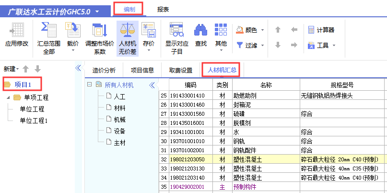Click the move down arrow in ribbon

tap(278, 45)
